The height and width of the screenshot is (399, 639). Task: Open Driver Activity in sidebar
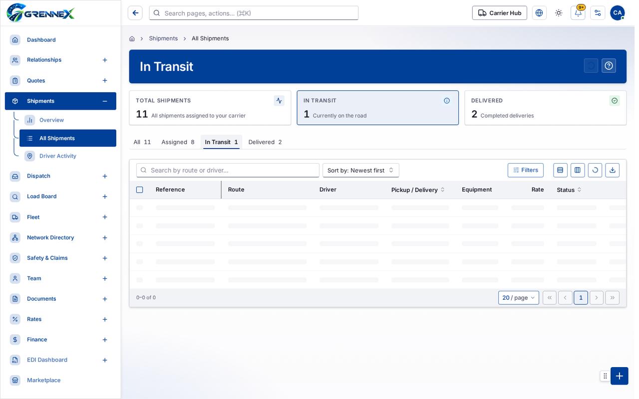coord(68,156)
